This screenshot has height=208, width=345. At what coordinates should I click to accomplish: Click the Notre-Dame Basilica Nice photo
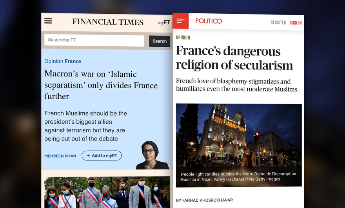click(239, 146)
